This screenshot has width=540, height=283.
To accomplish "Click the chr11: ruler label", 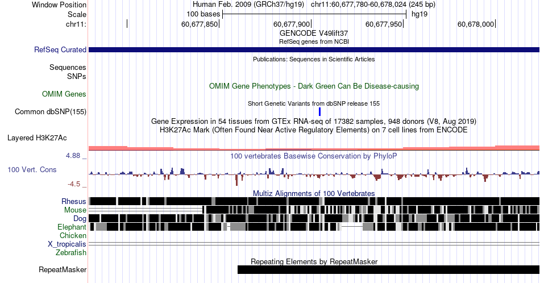I will (x=76, y=24).
